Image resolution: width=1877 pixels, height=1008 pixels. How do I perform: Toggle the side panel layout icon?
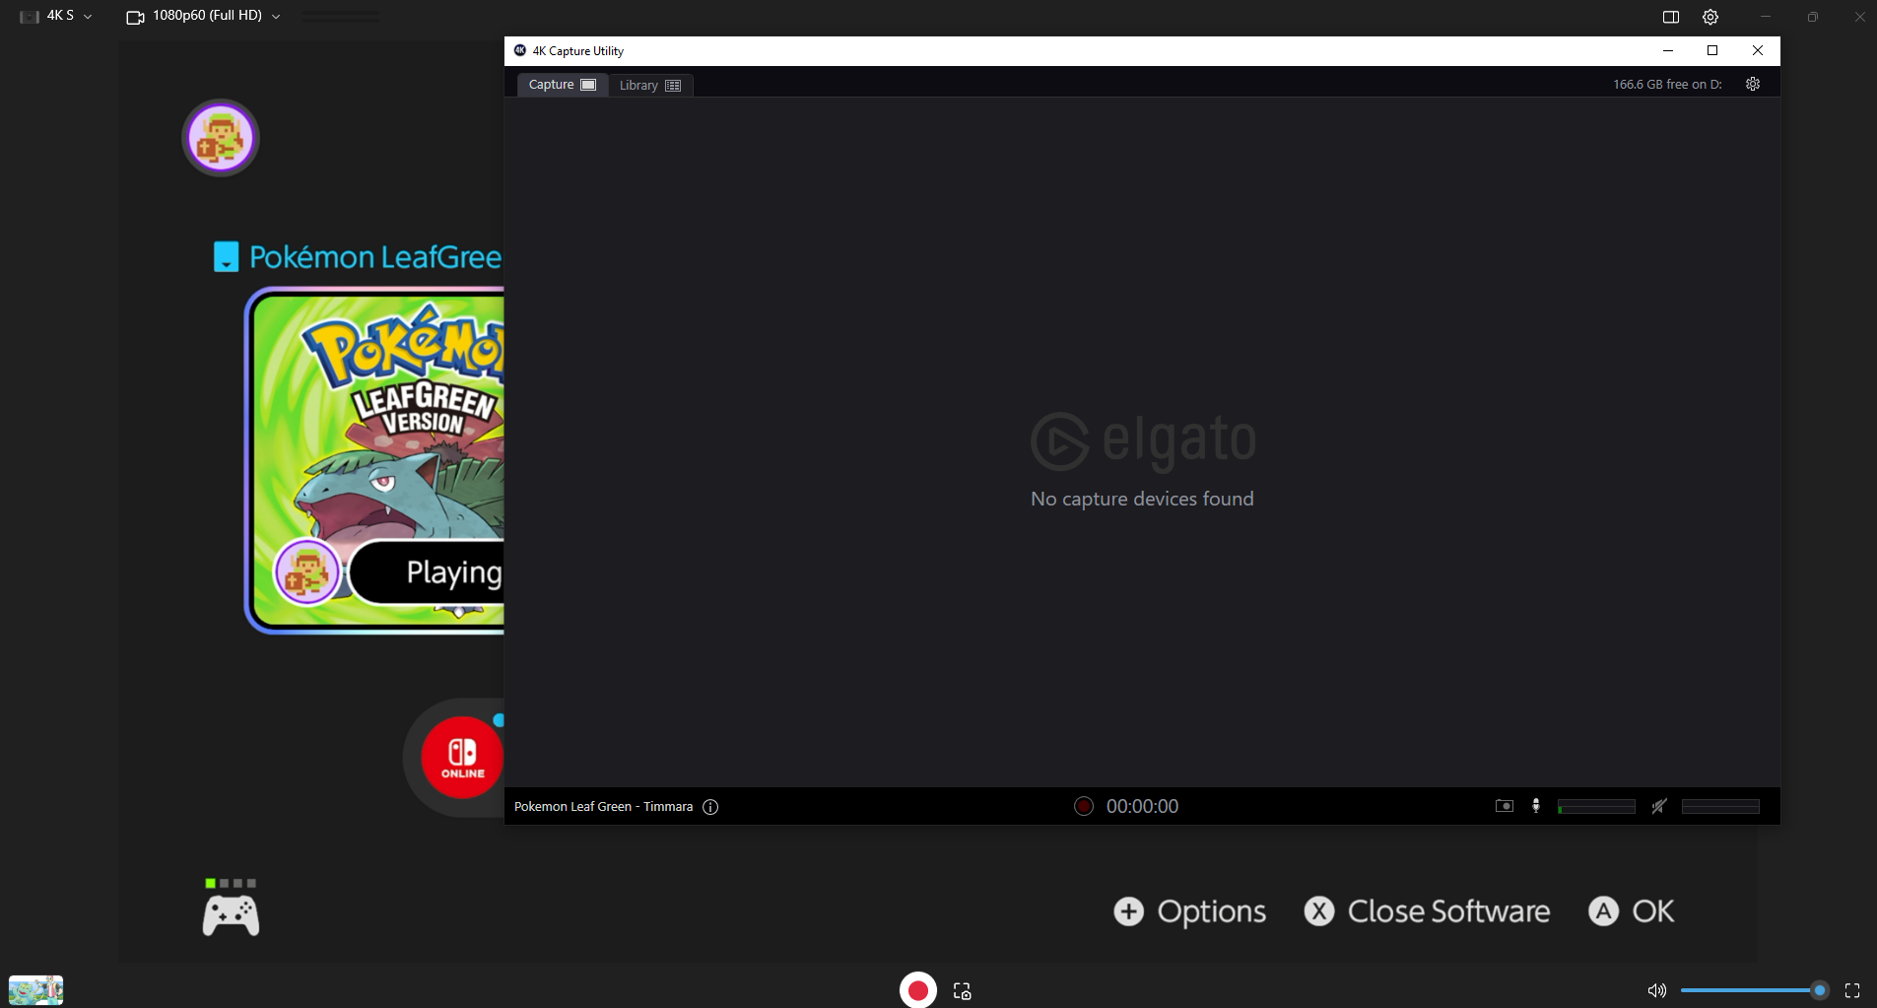[1671, 17]
